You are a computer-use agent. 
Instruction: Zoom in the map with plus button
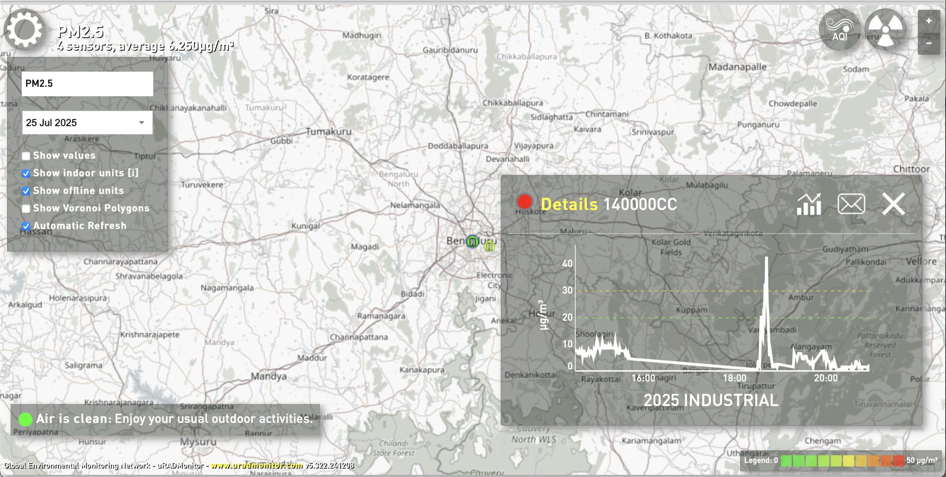coord(929,21)
